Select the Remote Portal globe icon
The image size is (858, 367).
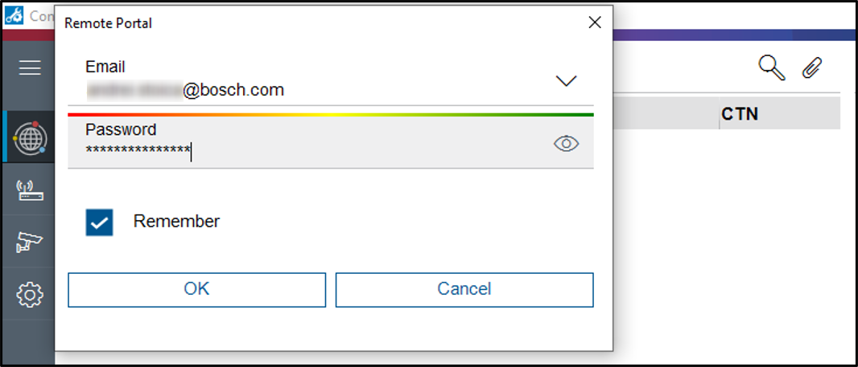coord(30,139)
